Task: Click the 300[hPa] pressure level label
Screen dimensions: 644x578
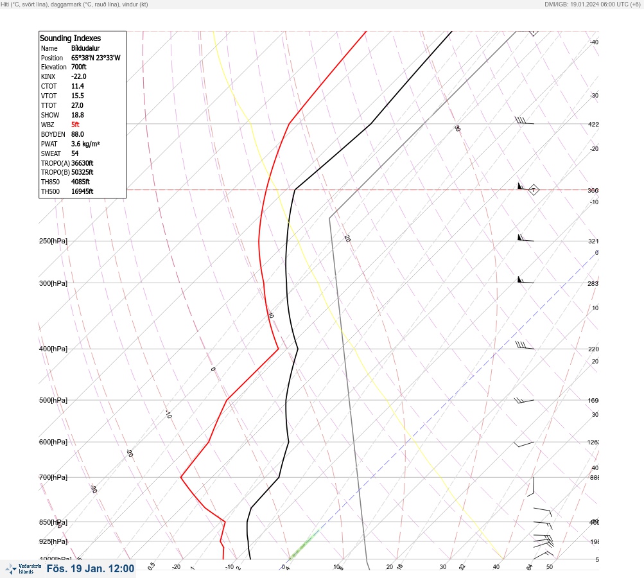Action: point(53,283)
